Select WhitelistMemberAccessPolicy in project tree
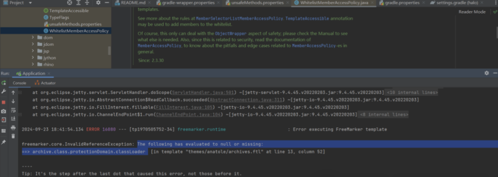498x177 pixels. (56, 31)
